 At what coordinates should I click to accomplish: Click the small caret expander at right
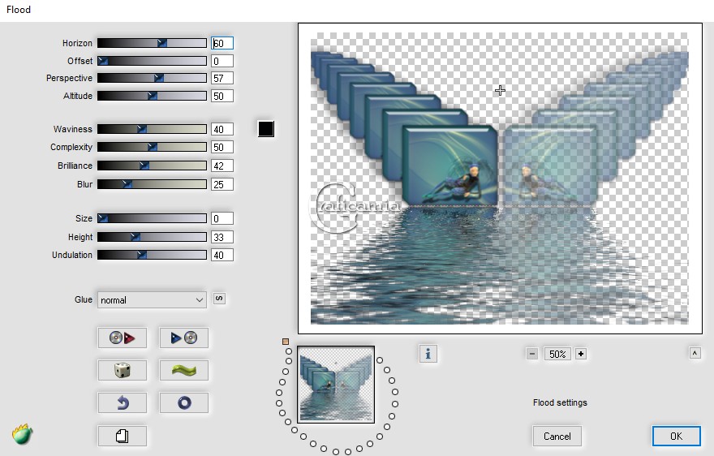point(695,353)
